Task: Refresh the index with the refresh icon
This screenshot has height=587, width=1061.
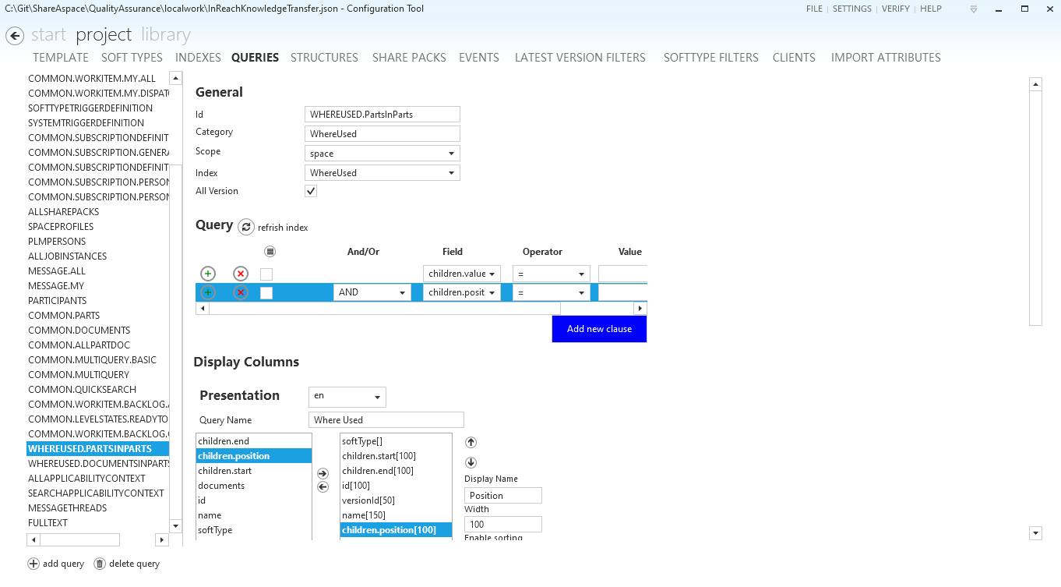Action: click(x=245, y=226)
